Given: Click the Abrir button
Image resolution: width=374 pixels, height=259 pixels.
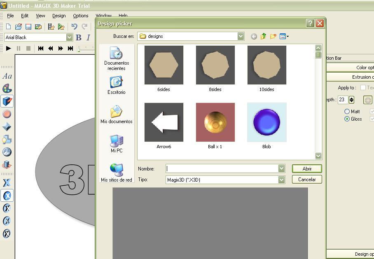Looking at the screenshot, I should [306, 168].
